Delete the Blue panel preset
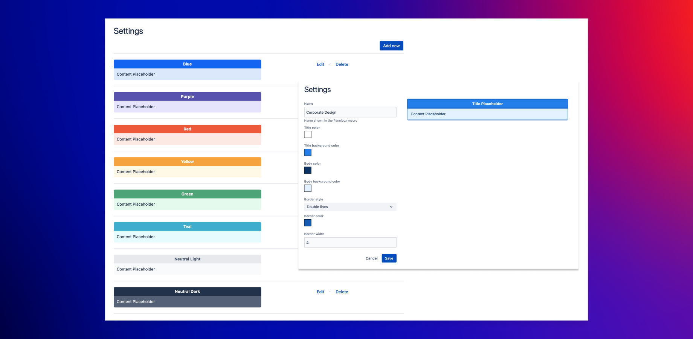The height and width of the screenshot is (339, 693). coord(342,64)
